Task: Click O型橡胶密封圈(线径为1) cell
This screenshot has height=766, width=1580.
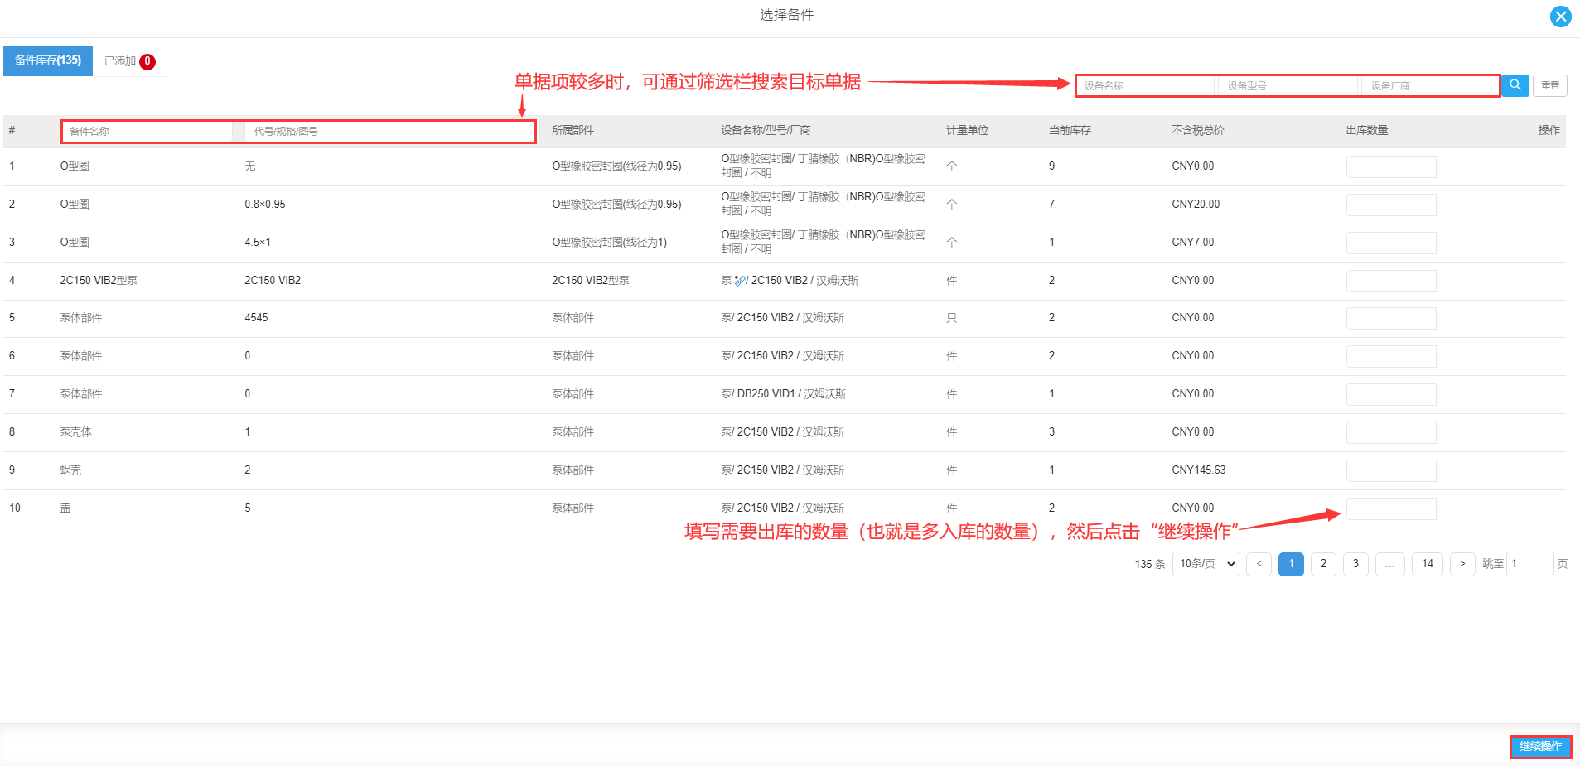Action: coord(610,243)
